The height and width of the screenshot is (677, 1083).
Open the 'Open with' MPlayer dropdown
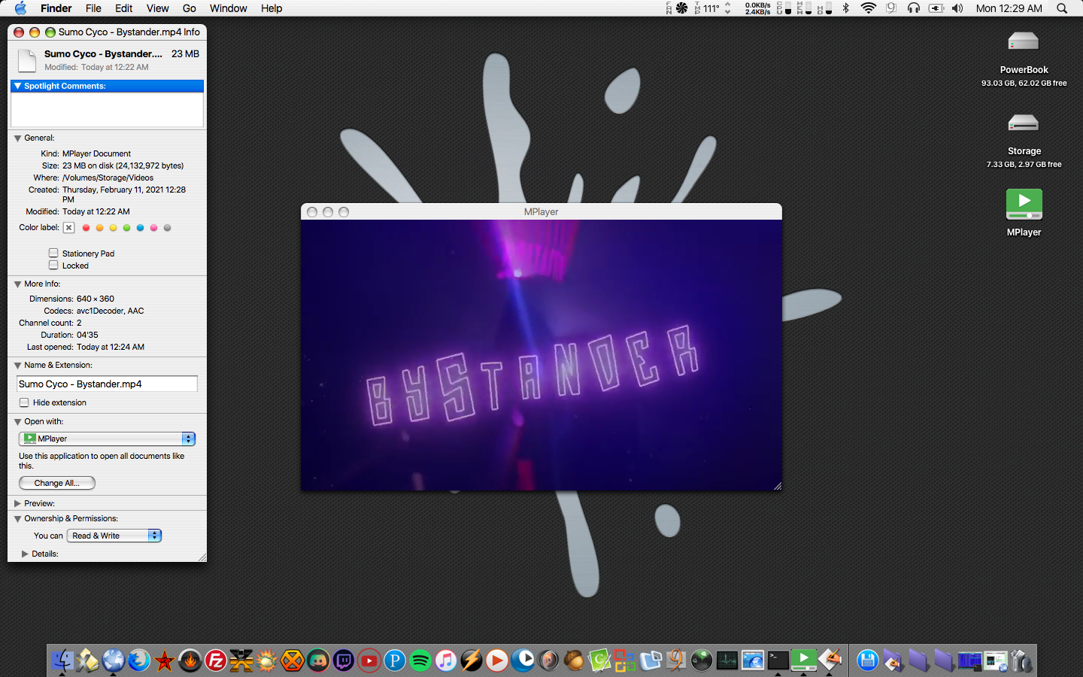click(107, 439)
